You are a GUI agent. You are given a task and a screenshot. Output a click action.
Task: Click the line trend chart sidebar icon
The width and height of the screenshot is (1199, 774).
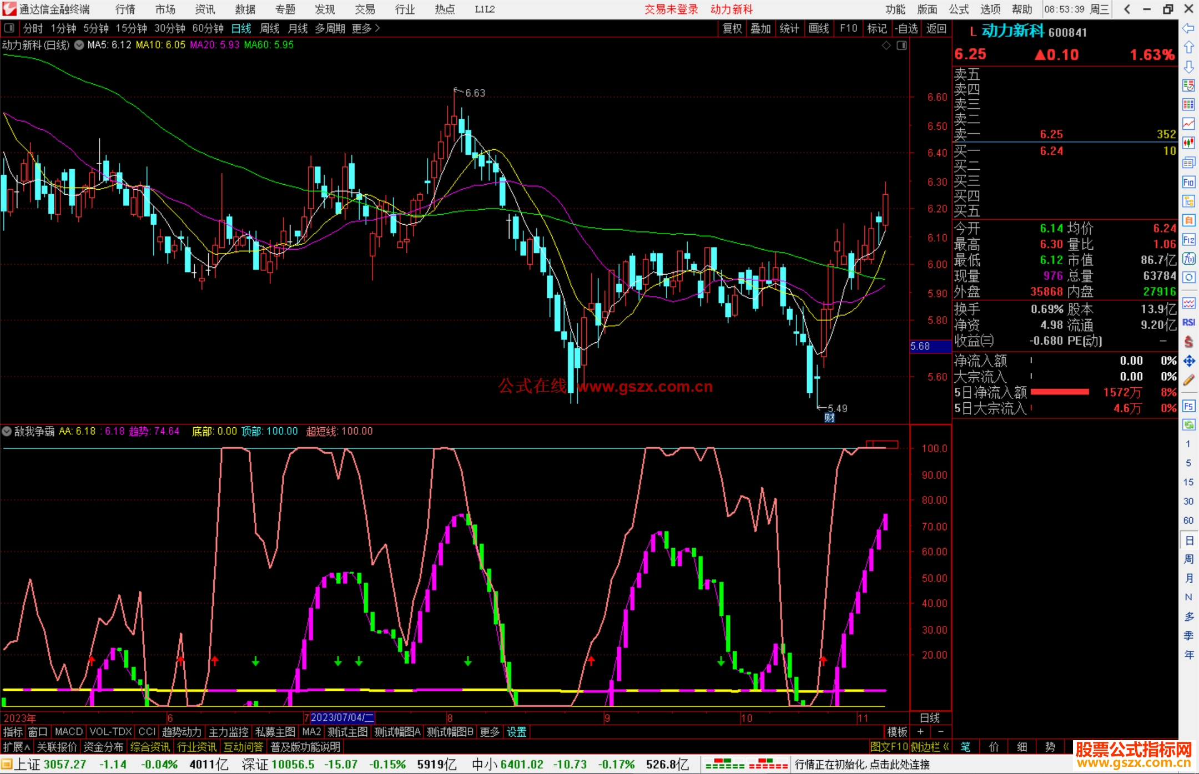[1188, 124]
